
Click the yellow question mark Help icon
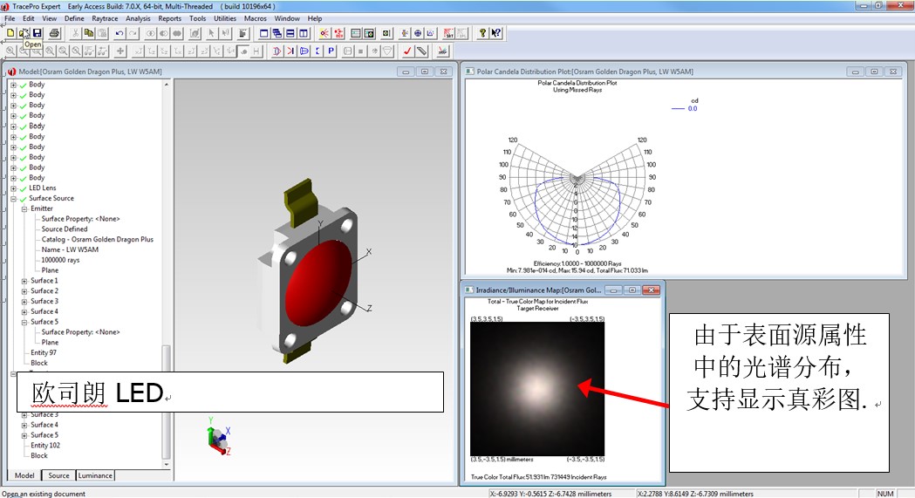click(x=482, y=33)
